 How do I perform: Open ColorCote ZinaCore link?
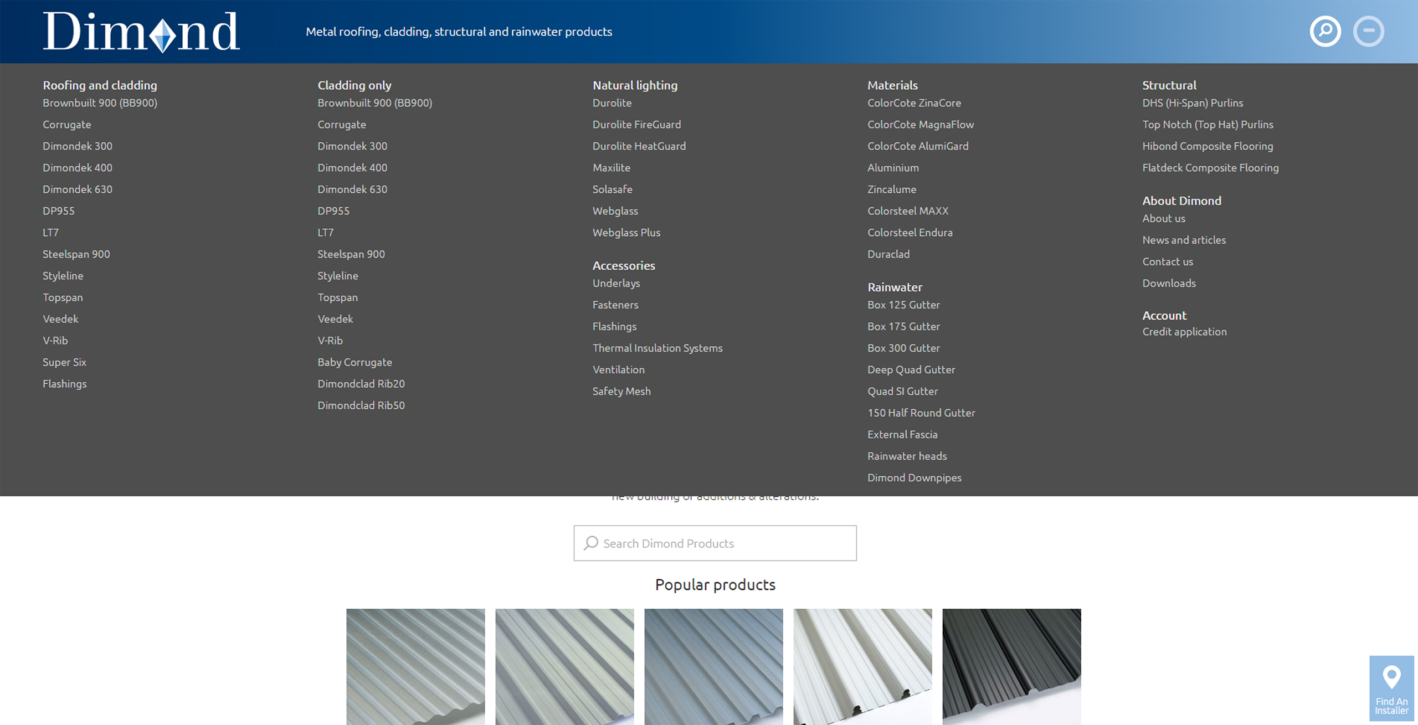(x=914, y=103)
